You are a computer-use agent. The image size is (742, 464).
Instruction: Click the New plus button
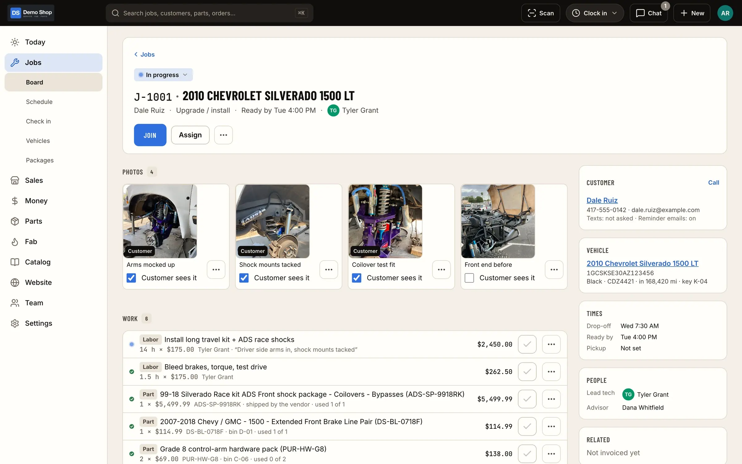coord(692,13)
